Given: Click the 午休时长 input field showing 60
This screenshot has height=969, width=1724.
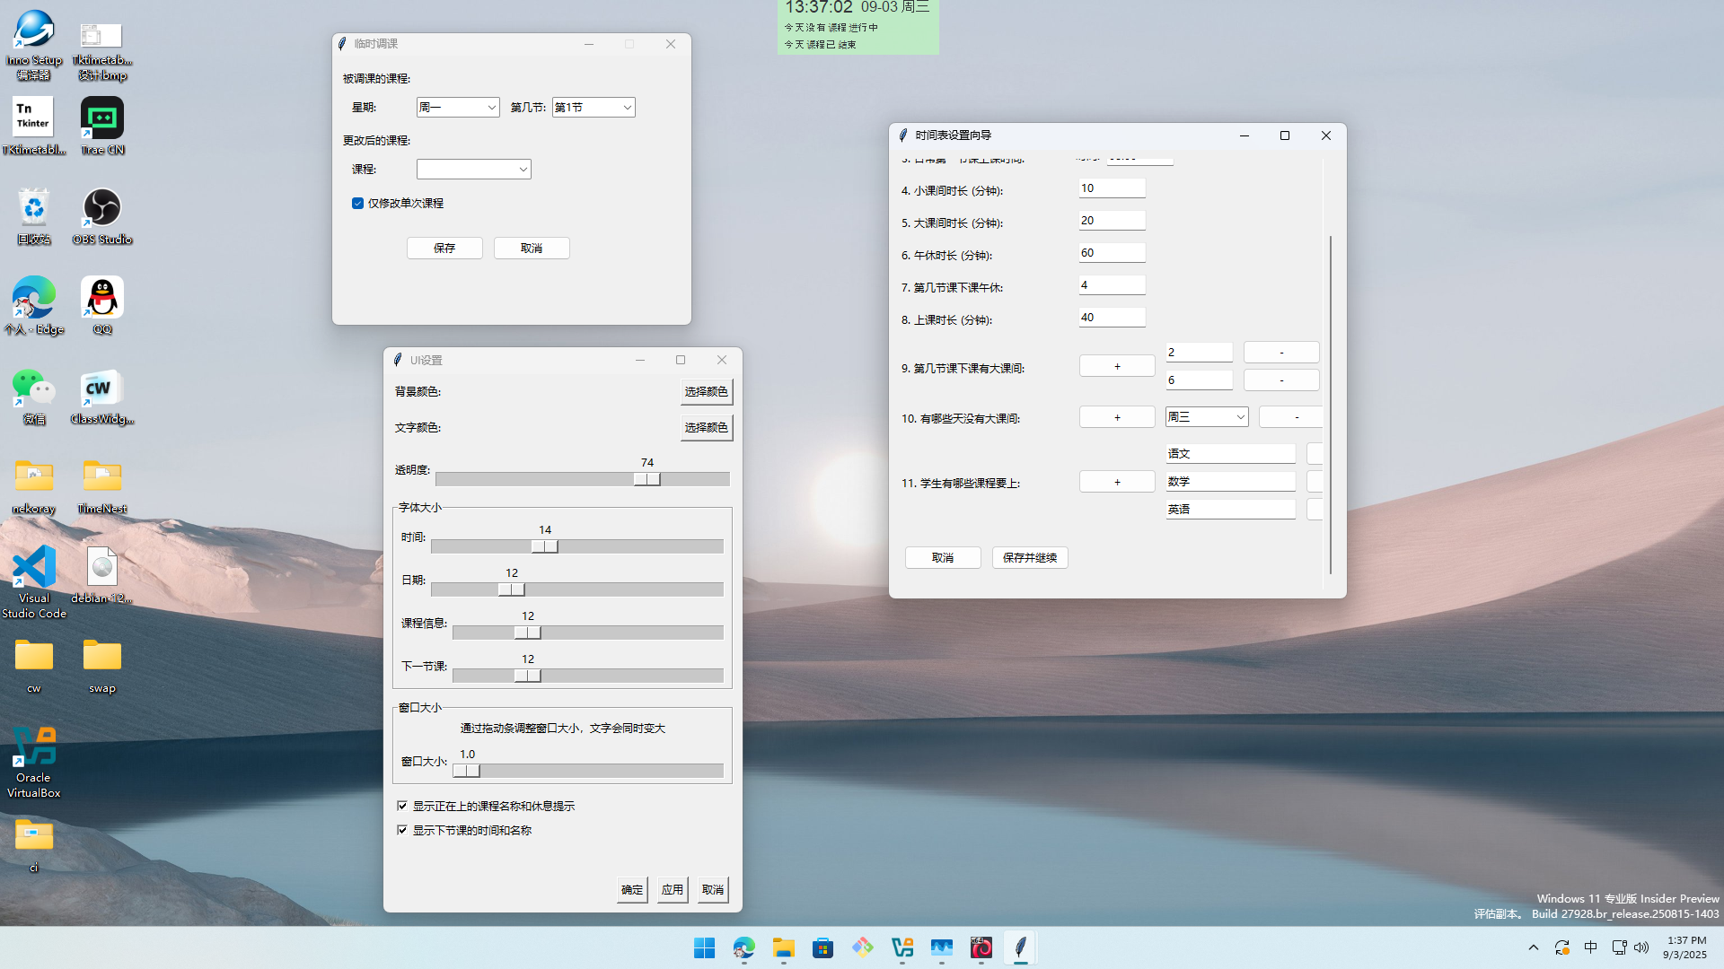Looking at the screenshot, I should click(1113, 253).
